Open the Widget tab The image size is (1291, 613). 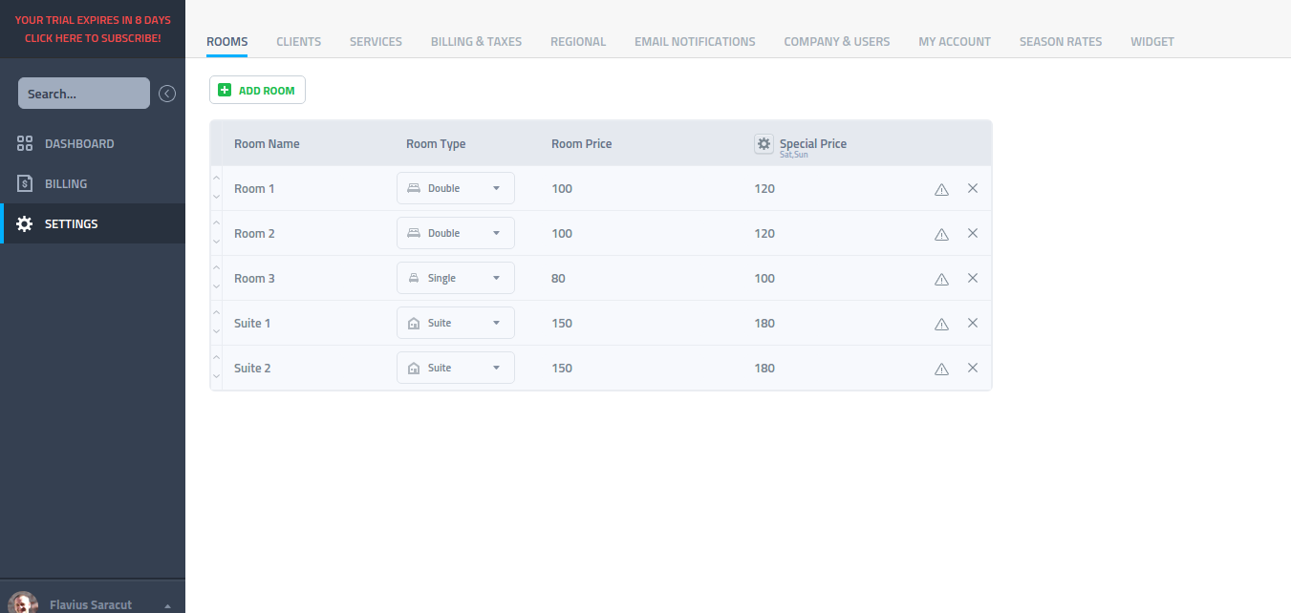click(1152, 41)
